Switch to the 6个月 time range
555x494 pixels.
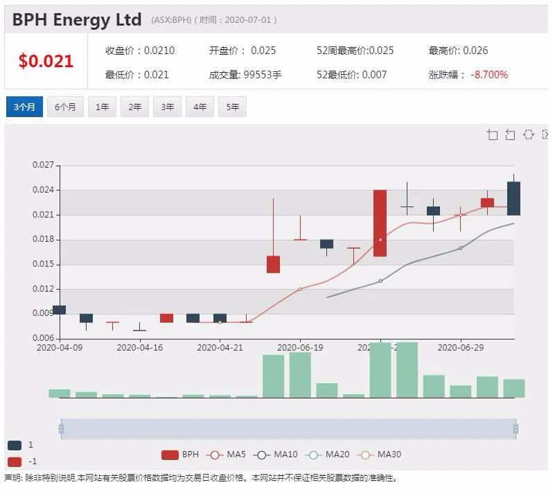pyautogui.click(x=65, y=107)
